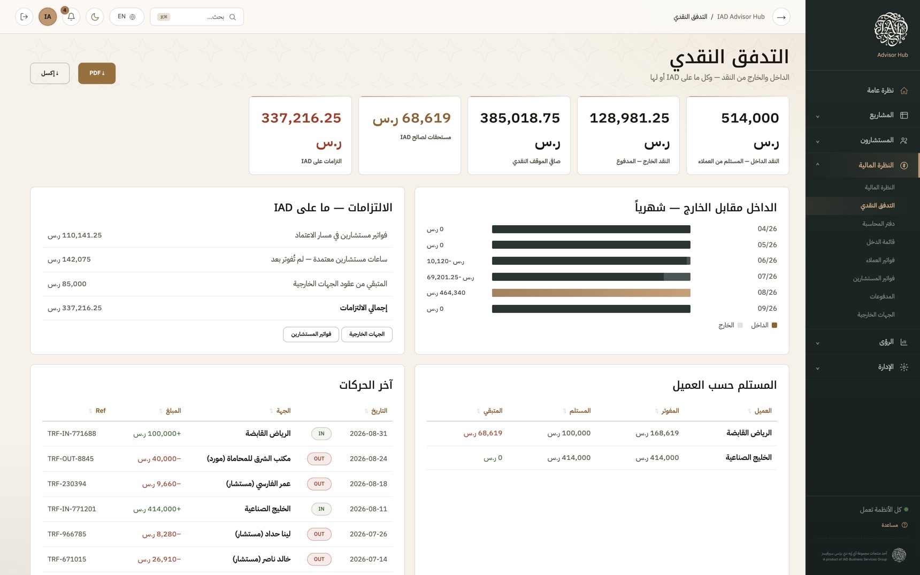Sort transactions by المبلغ column

click(170, 411)
